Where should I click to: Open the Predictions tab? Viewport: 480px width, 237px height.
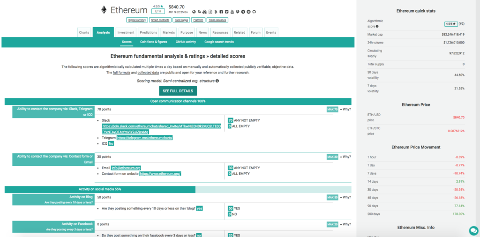tap(149, 32)
